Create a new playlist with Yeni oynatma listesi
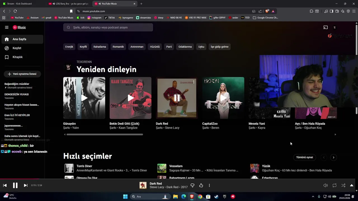The width and height of the screenshot is (358, 201). pos(22,74)
